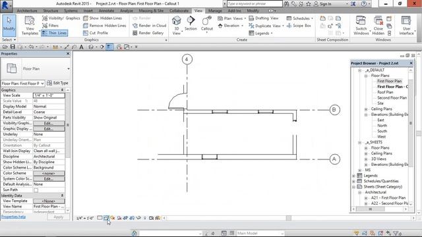422x237 pixels.
Task: Expand Schedules/Quantities node
Action: point(353,182)
